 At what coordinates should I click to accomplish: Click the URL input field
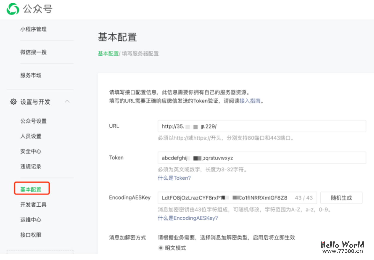click(x=261, y=126)
